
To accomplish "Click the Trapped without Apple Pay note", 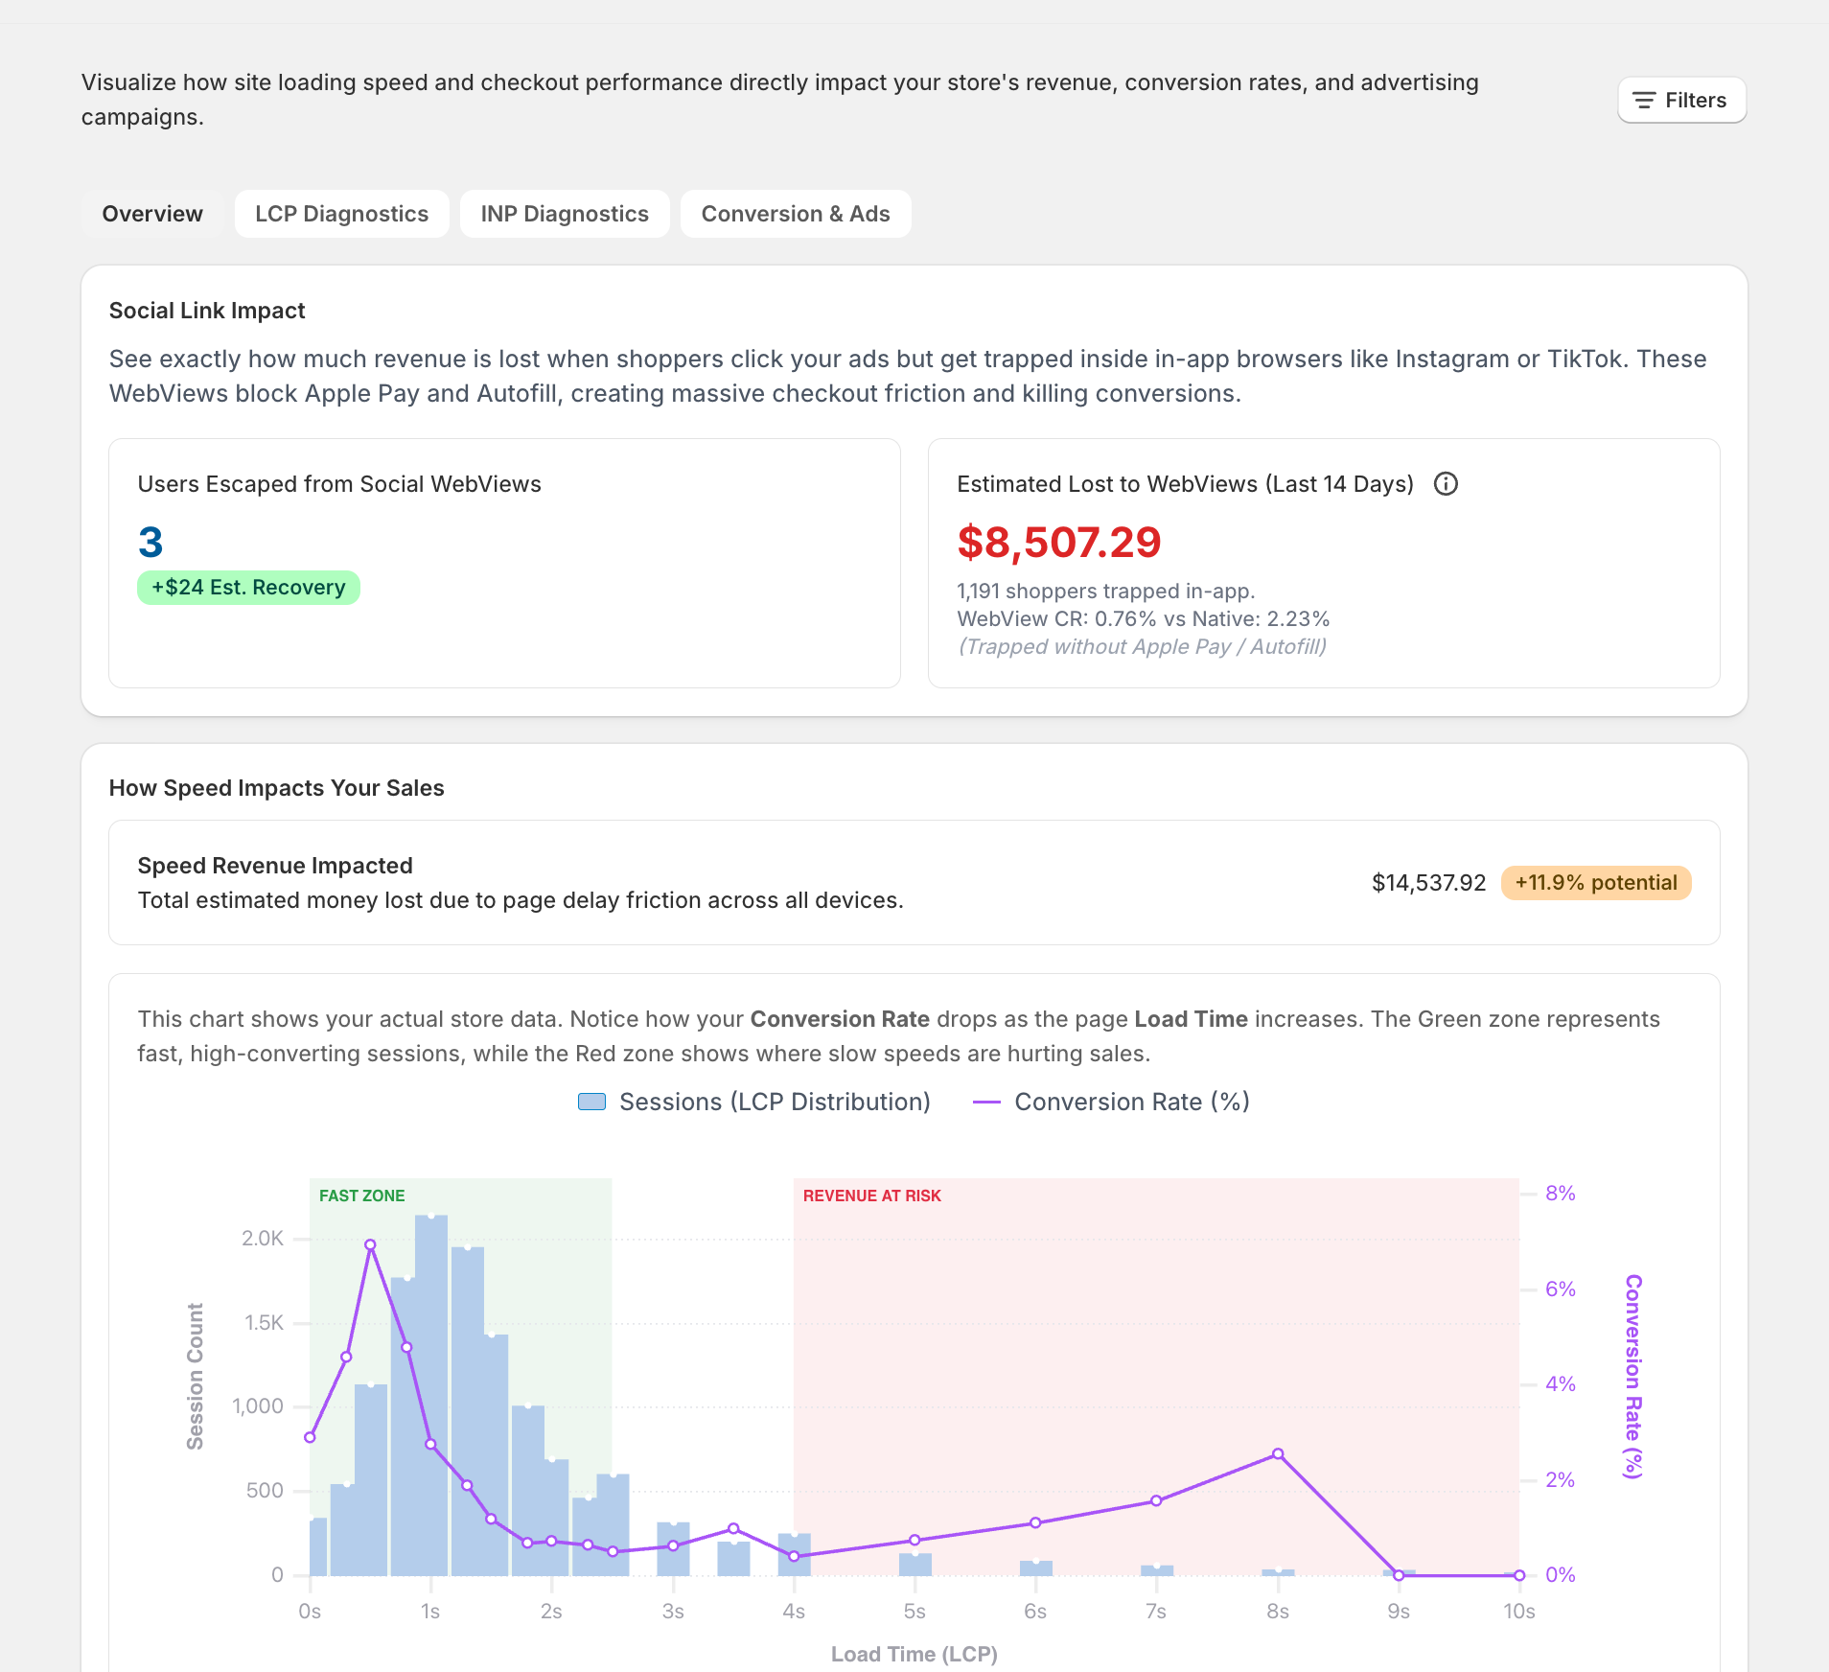I will click(x=1143, y=647).
